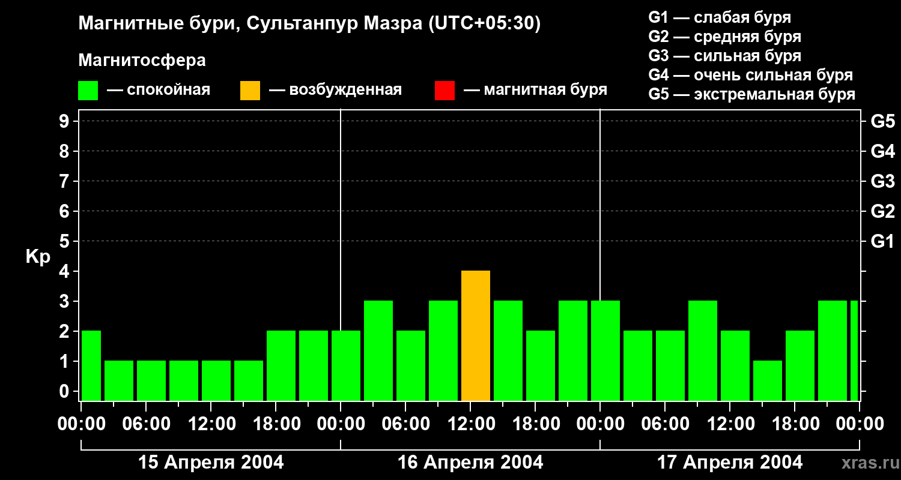Click the G4 label on the right axis
This screenshot has height=480, width=901.
click(x=883, y=151)
